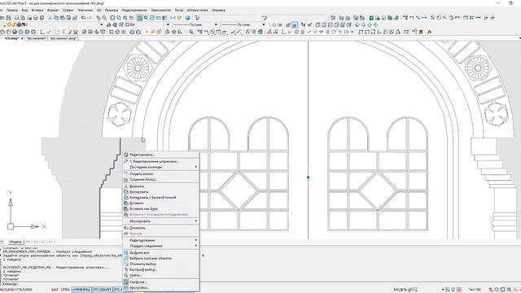Choose 1. Редактирование штриховки... in the context menu
The width and height of the screenshot is (521, 293).
click(161, 161)
